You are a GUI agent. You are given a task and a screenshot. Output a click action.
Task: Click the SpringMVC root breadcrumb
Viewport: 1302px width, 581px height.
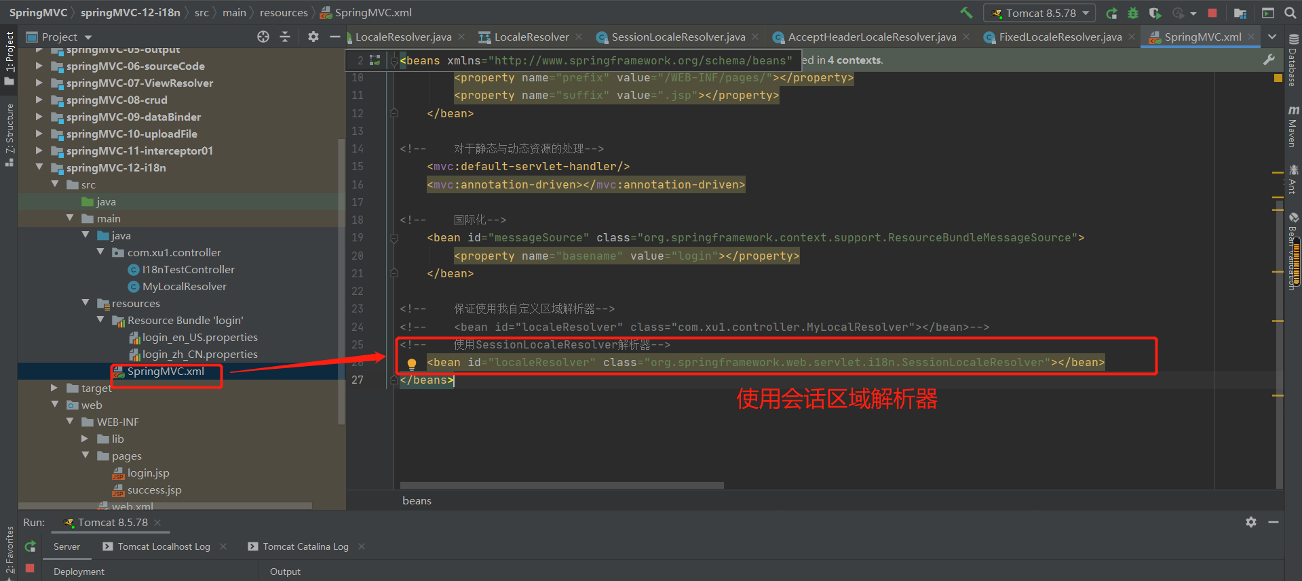coord(38,12)
